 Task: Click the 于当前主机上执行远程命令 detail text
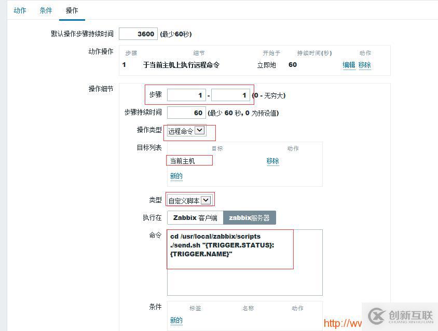pyautogui.click(x=181, y=65)
